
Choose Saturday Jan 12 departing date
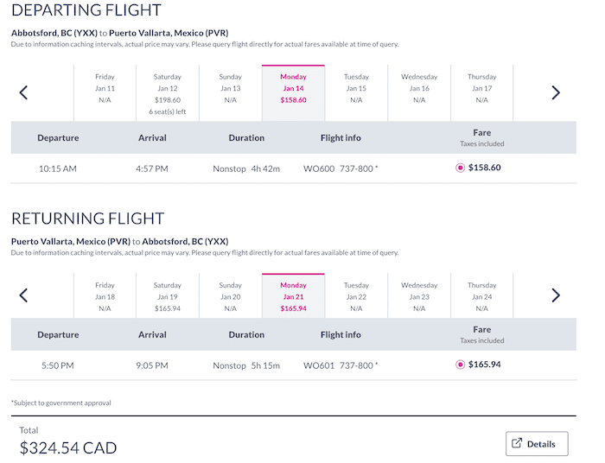168,93
